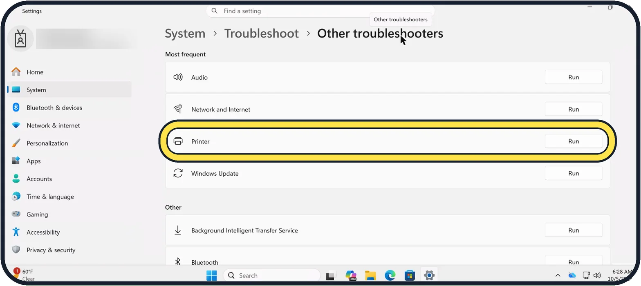Screen dimensions: 641x286
Task: Click the Bluetooth troubleshooter row icon
Action: 178,262
